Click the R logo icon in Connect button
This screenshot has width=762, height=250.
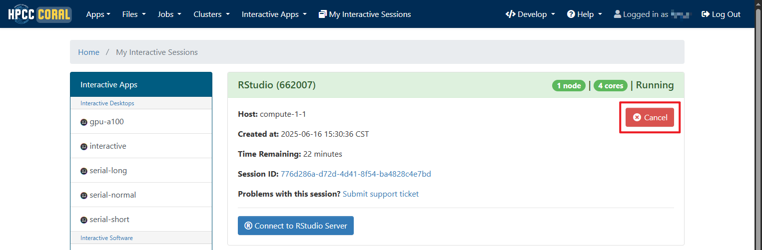(248, 226)
